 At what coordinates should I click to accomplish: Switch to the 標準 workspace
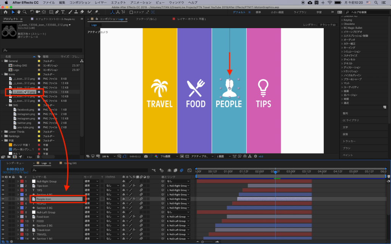(259, 12)
